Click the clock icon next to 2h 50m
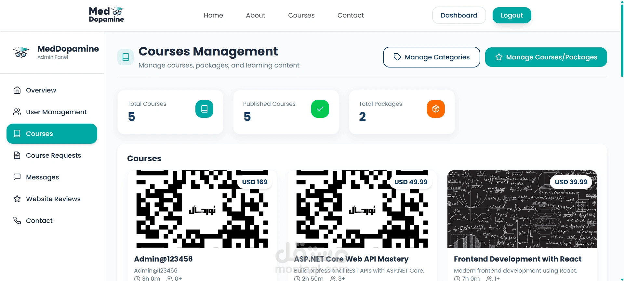624x281 pixels. tap(297, 278)
